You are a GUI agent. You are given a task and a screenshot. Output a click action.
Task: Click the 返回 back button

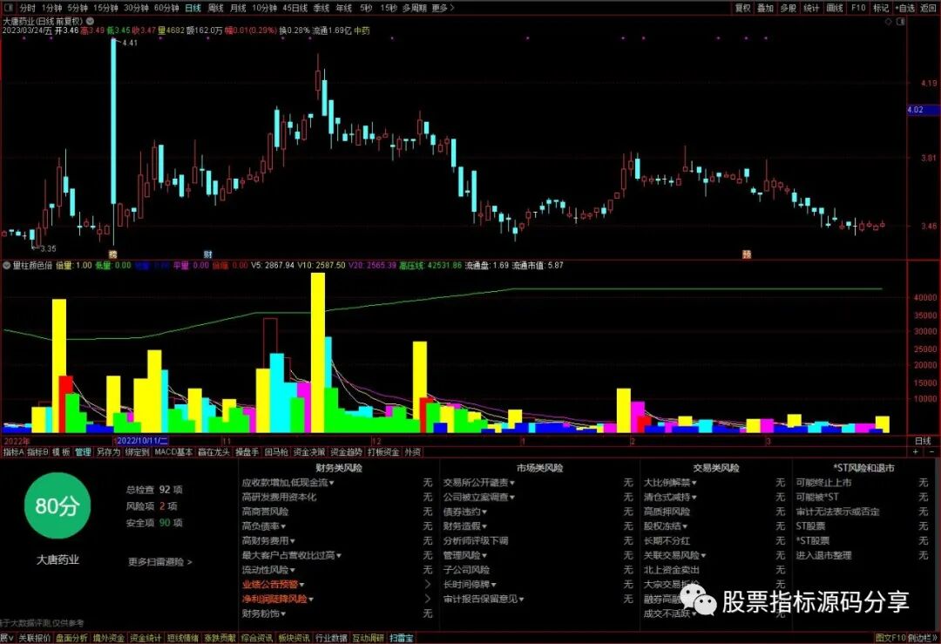(929, 8)
